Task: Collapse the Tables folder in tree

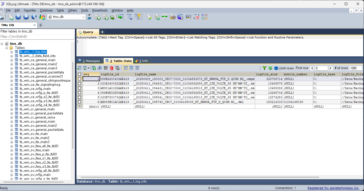Action: coord(7,48)
